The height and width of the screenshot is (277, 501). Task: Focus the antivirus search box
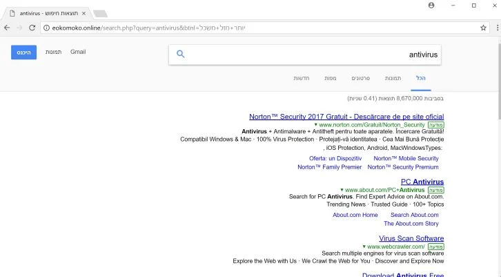[x=305, y=55]
